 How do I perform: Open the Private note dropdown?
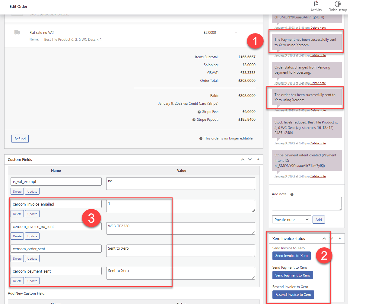point(291,219)
